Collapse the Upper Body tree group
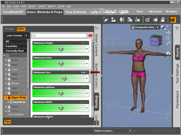 (6, 98)
